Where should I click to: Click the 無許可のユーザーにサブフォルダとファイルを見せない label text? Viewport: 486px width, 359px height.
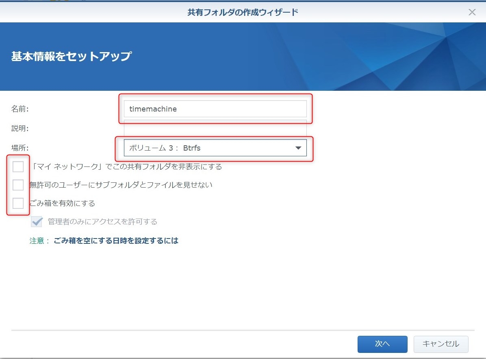click(121, 185)
